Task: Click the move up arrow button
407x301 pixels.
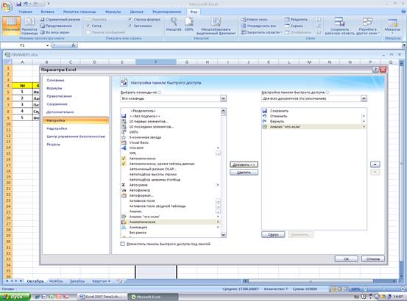Action: 375,164
